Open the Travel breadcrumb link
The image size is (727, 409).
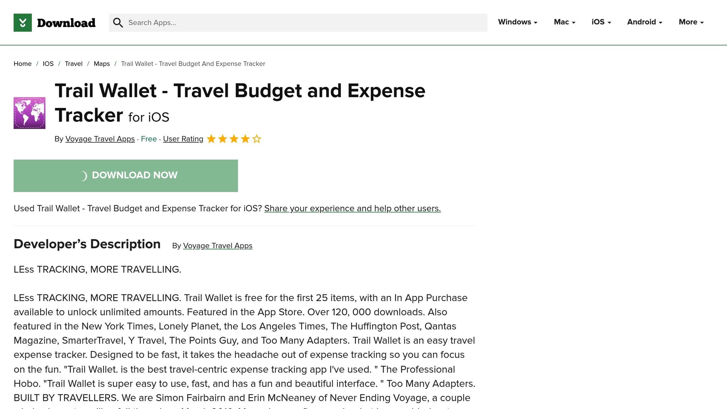click(x=73, y=64)
